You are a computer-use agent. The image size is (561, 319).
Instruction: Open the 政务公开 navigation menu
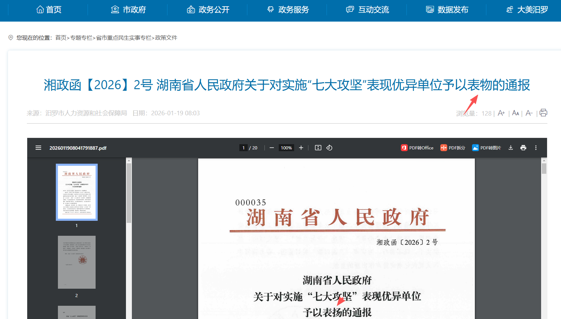tap(208, 10)
